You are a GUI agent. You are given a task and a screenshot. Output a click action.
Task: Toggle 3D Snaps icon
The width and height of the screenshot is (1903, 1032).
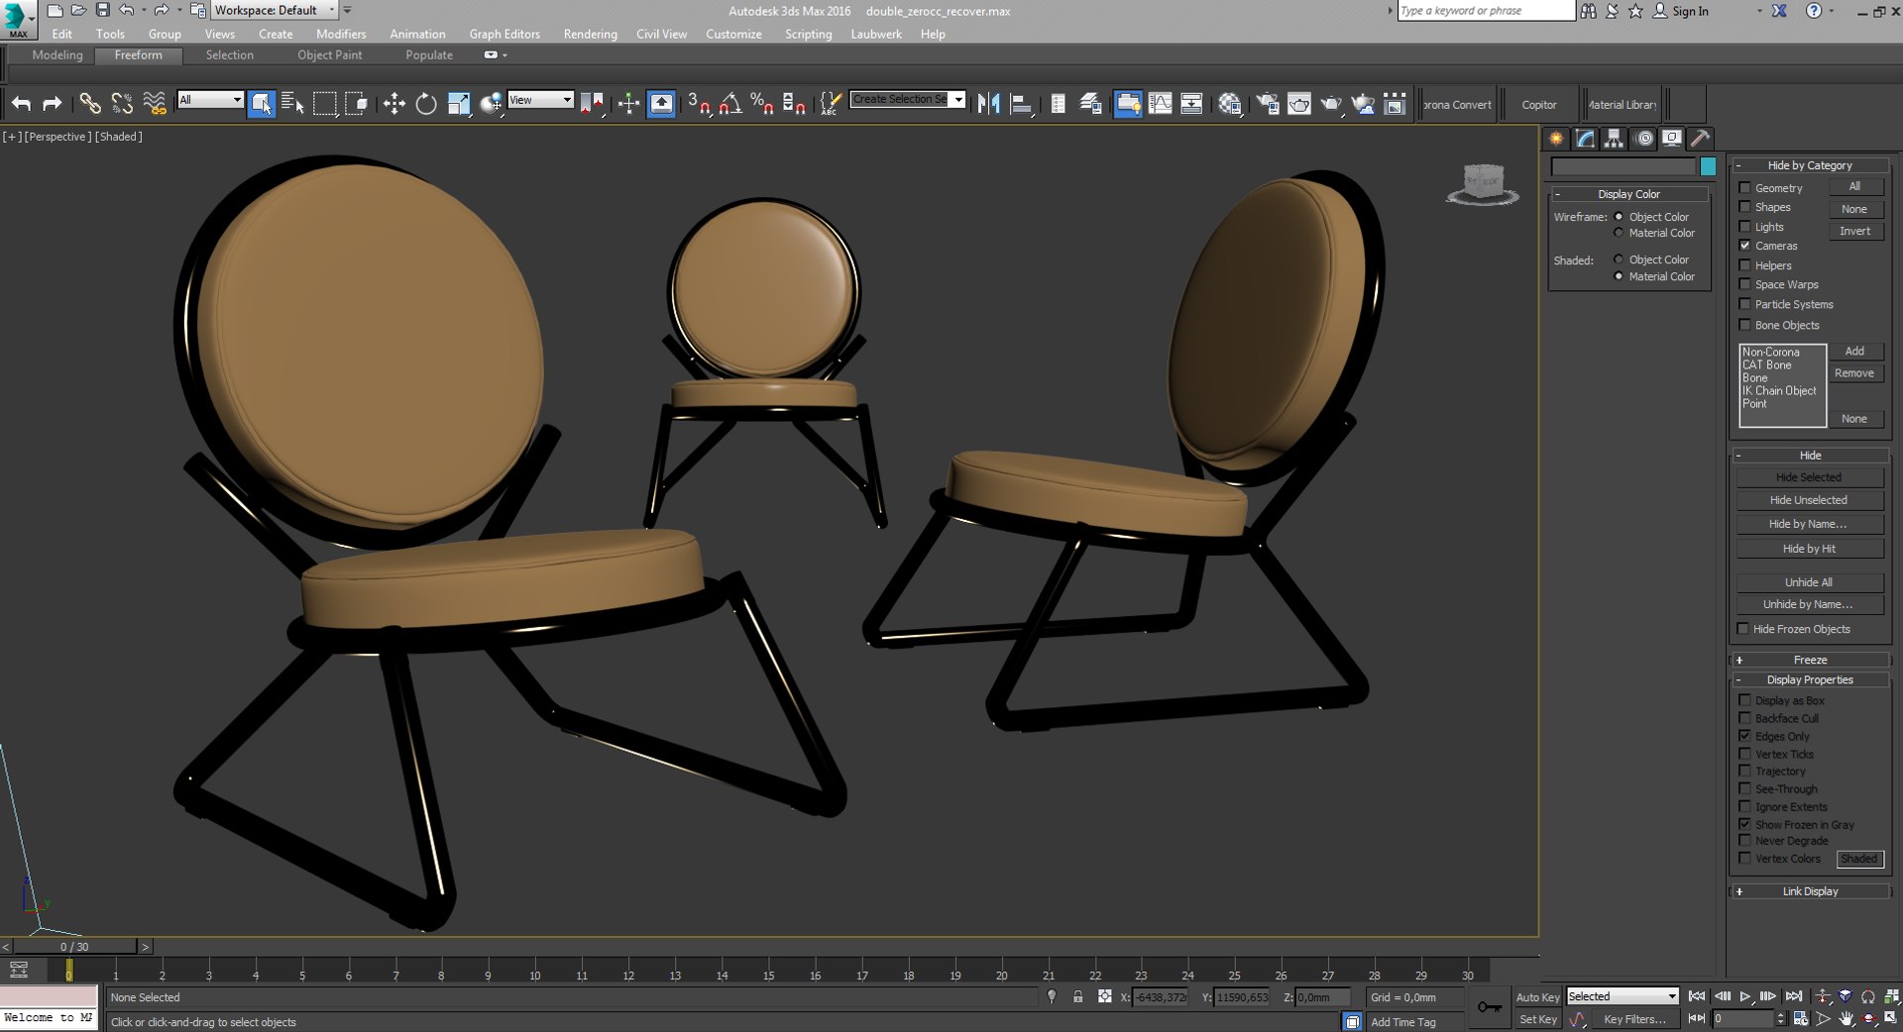699,103
